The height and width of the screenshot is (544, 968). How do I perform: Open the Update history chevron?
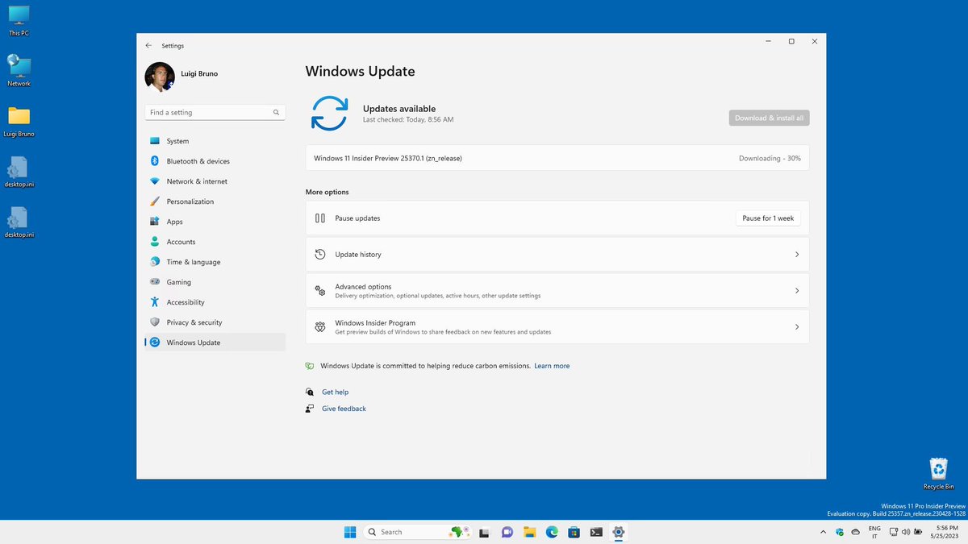(797, 255)
